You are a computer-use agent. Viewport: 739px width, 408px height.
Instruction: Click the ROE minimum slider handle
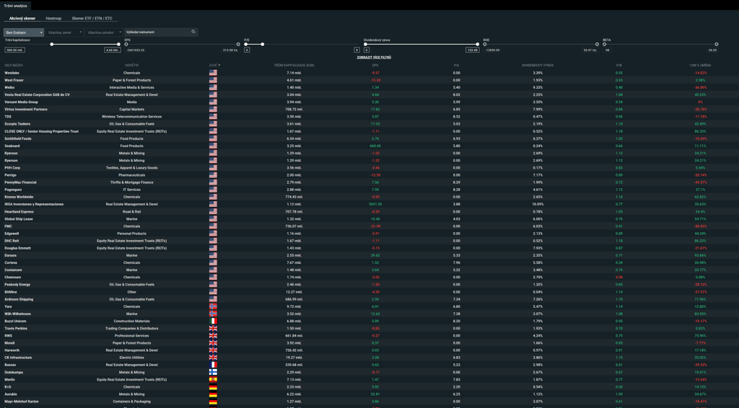tap(485, 44)
